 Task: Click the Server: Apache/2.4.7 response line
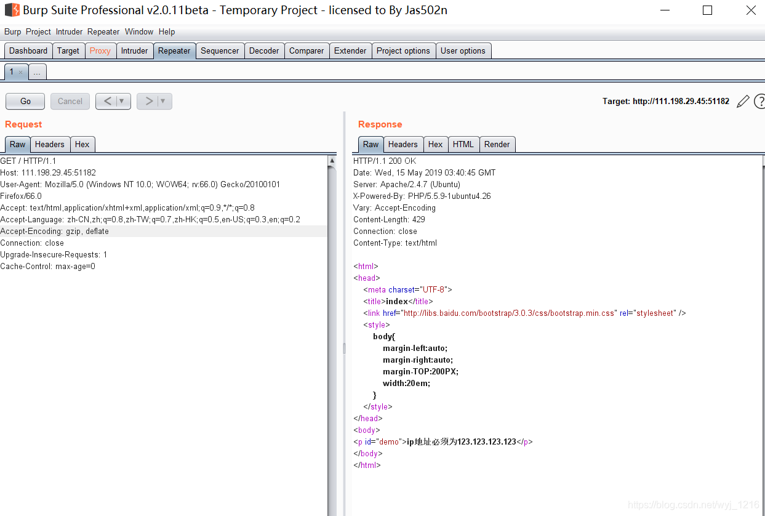point(407,184)
